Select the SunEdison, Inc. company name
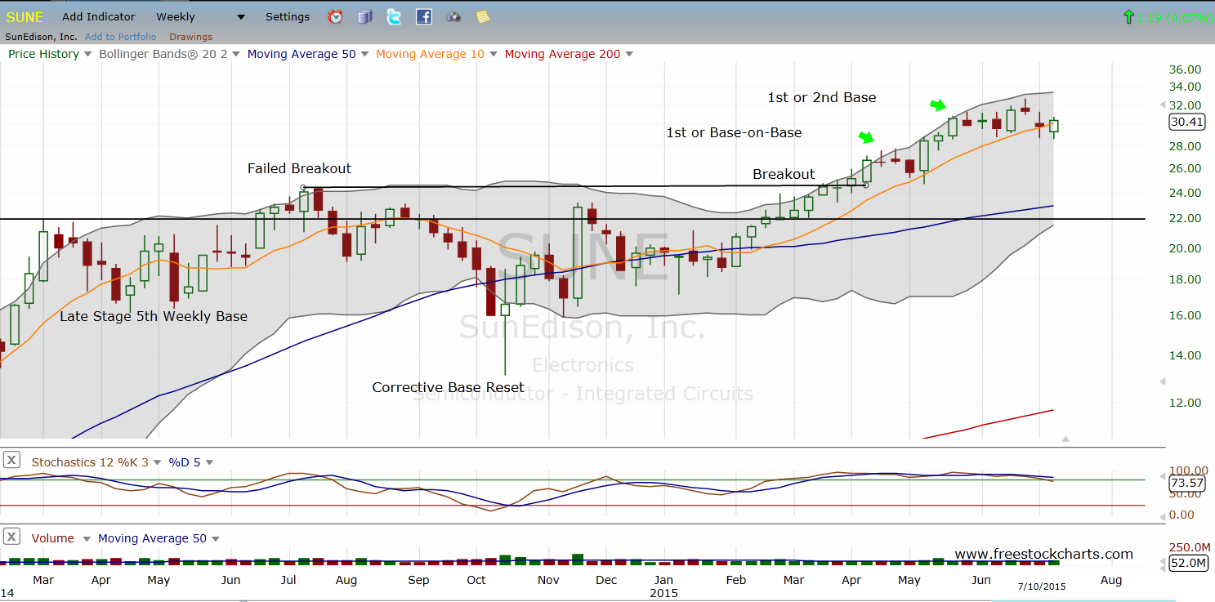 click(x=41, y=37)
